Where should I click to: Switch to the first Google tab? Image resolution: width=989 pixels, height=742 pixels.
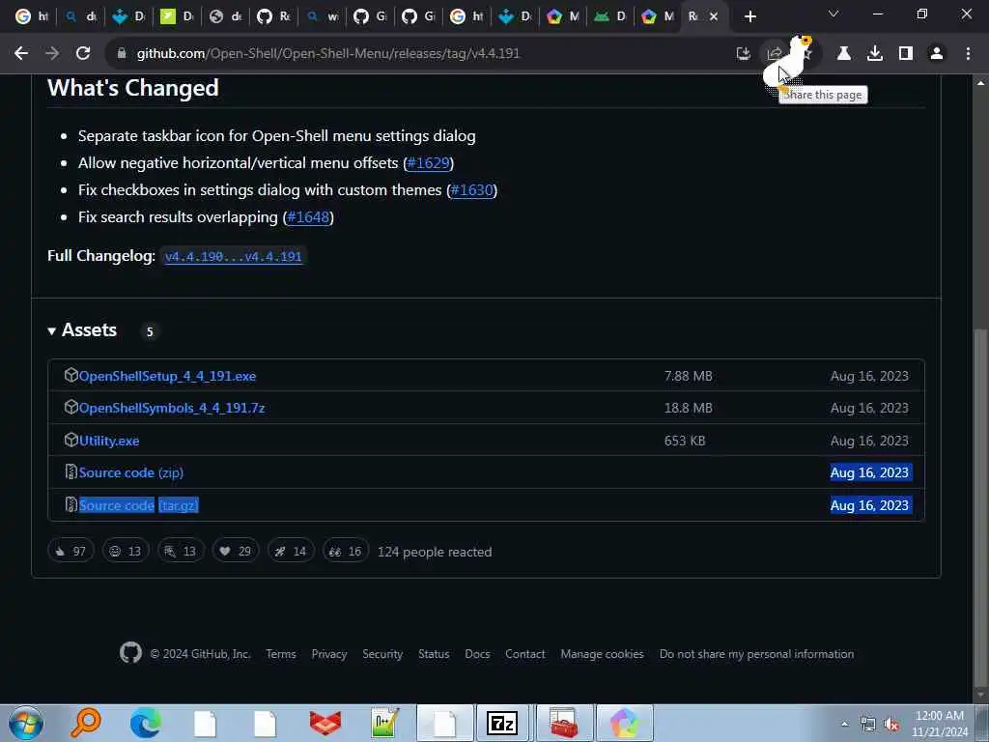coord(32,16)
